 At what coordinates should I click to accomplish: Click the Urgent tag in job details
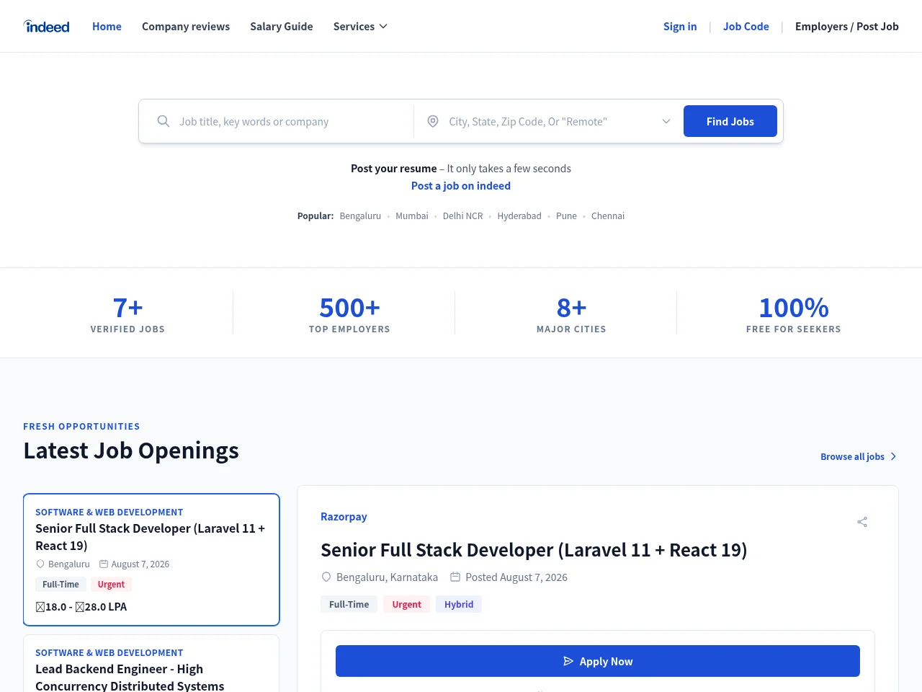tap(406, 604)
